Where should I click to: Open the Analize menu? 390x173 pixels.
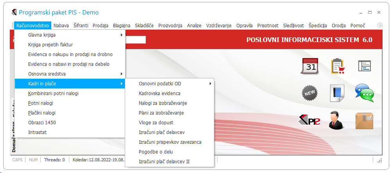click(194, 25)
